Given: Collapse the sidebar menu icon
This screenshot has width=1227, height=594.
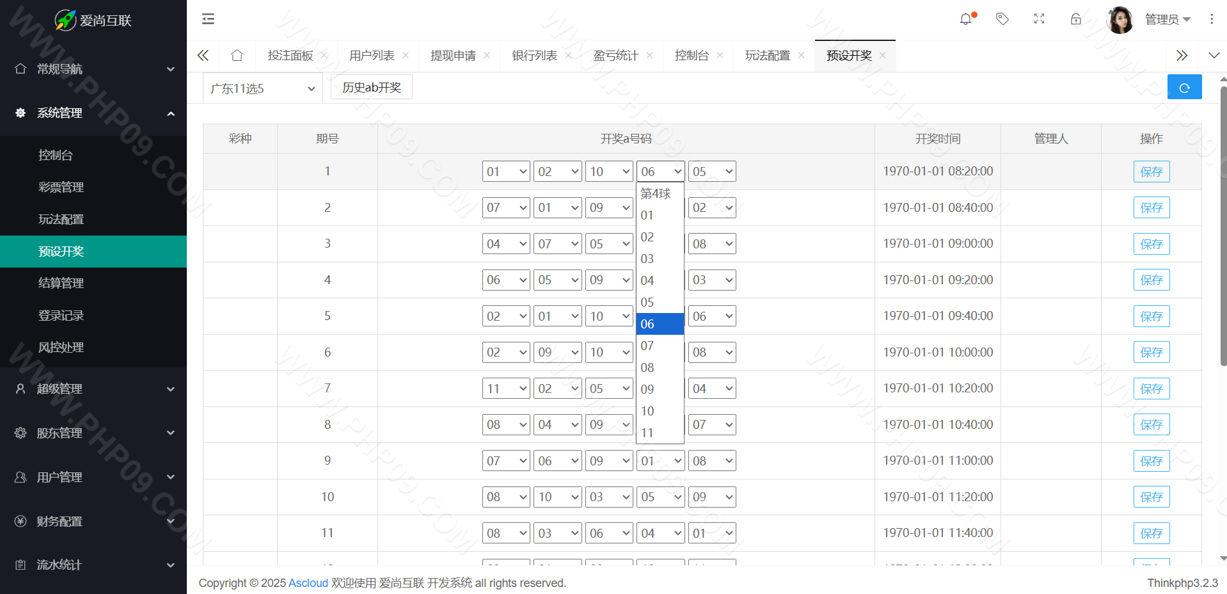Looking at the screenshot, I should point(208,19).
